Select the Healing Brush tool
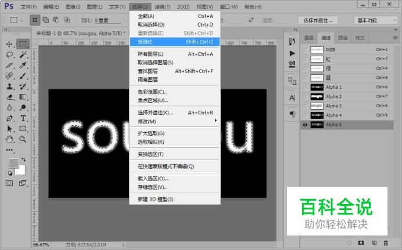This screenshot has height=250, width=402. (x=9, y=76)
